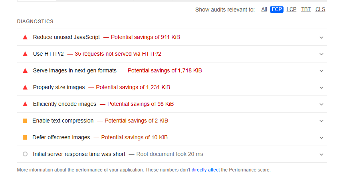Expand the Defer offscreen images chevron
The width and height of the screenshot is (347, 185).
[321, 138]
